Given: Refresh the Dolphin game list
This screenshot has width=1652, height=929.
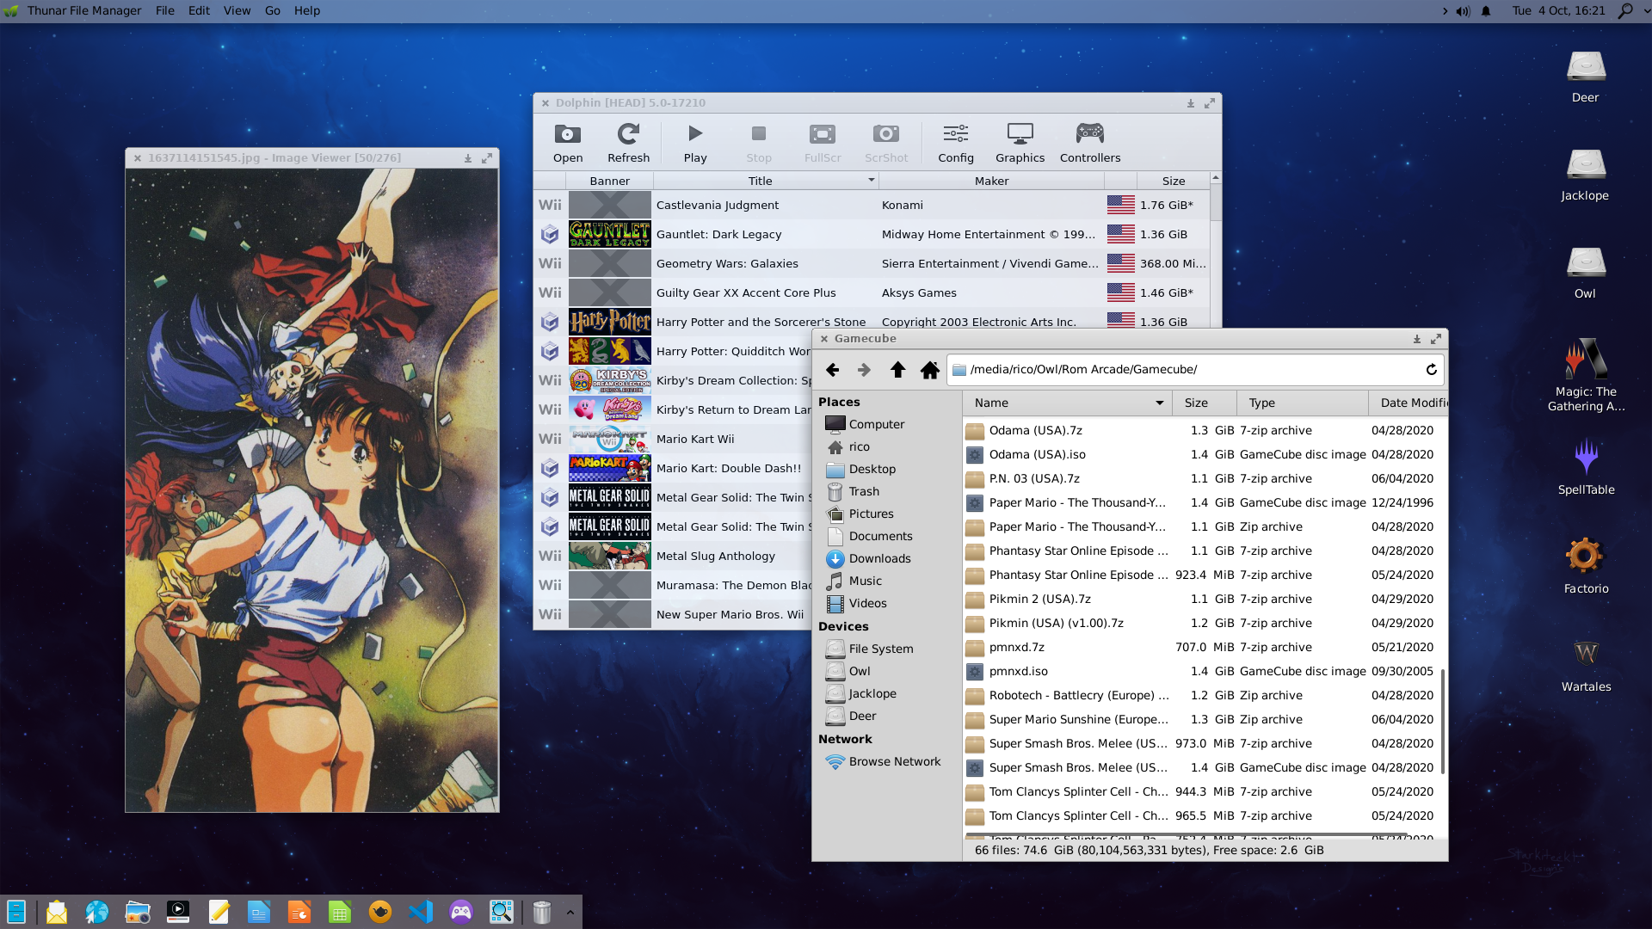Looking at the screenshot, I should [628, 143].
